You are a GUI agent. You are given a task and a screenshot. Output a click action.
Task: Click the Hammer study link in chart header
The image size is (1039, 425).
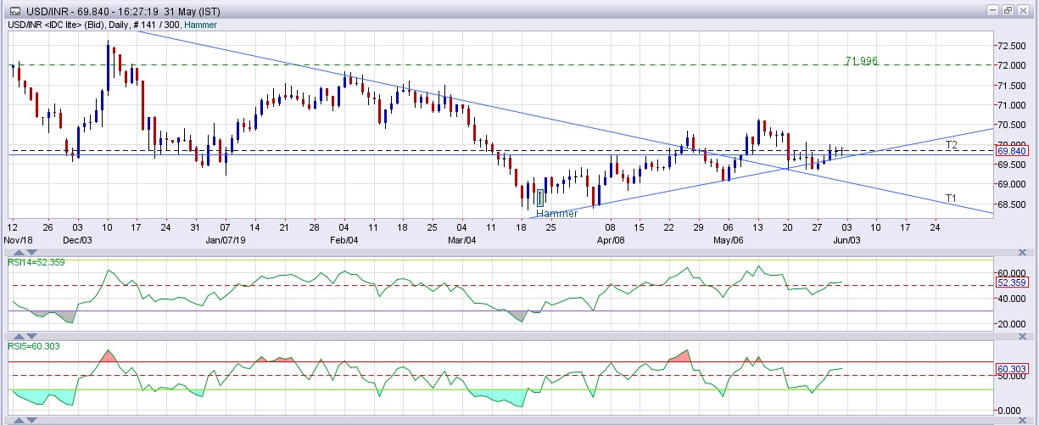pyautogui.click(x=200, y=25)
